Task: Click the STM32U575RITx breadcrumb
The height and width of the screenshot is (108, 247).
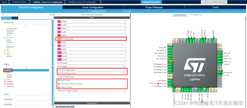Action: [19, 2]
